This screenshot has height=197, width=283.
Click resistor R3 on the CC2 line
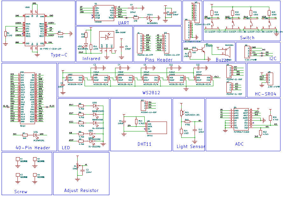click(60, 33)
